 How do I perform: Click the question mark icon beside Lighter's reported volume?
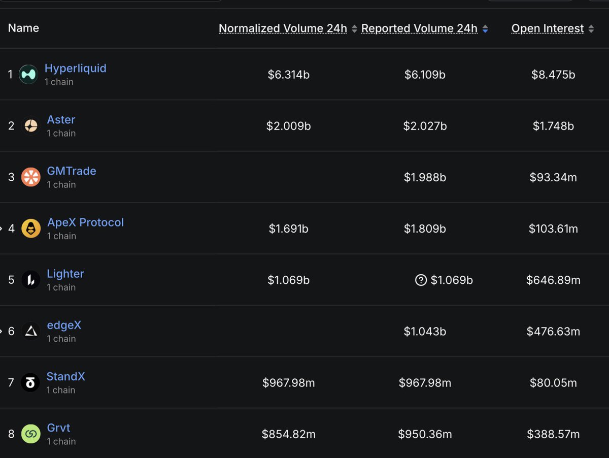click(x=421, y=280)
